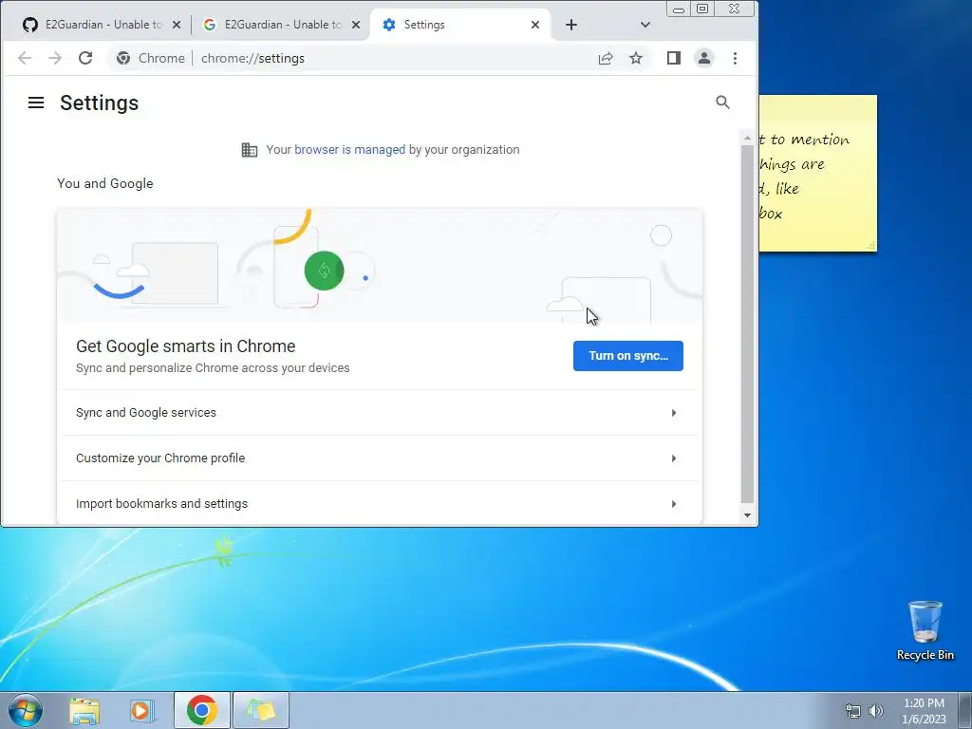The image size is (972, 729).
Task: Open the profile avatar menu
Action: pos(704,58)
